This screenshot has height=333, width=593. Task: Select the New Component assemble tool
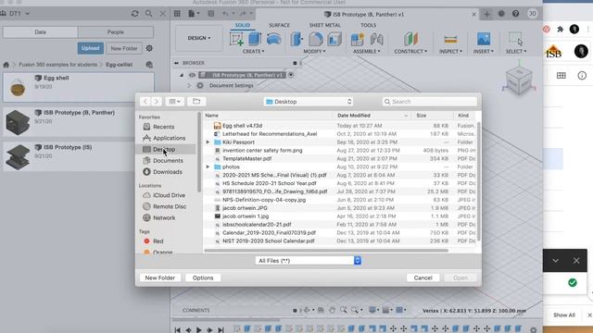pos(358,39)
